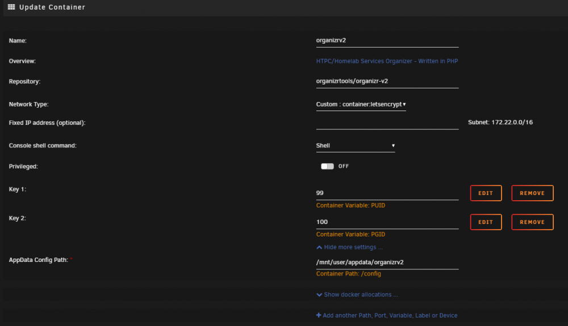Image resolution: width=568 pixels, height=326 pixels.
Task: Click the Edit button for Key 2
Action: click(486, 222)
